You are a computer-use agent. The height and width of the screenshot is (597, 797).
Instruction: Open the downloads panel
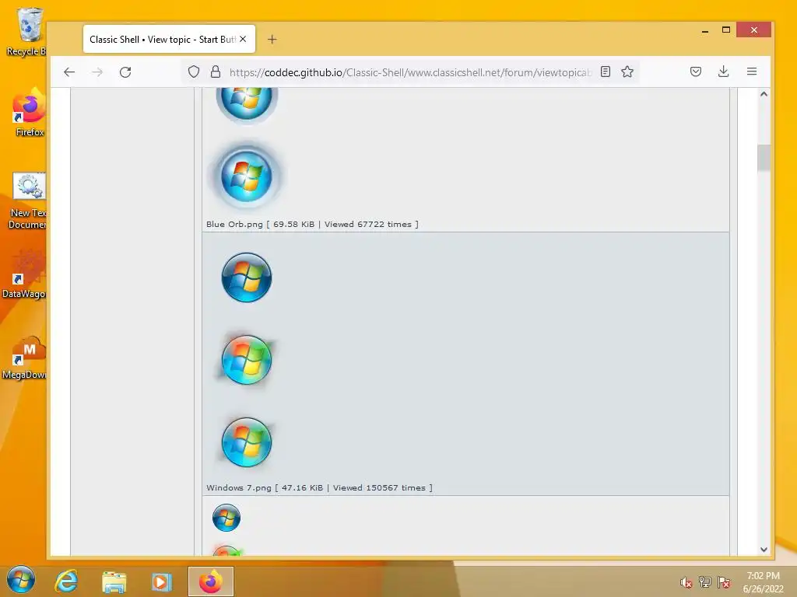pyautogui.click(x=723, y=72)
